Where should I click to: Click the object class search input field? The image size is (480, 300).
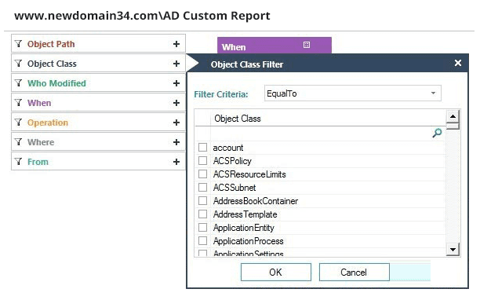(321, 134)
